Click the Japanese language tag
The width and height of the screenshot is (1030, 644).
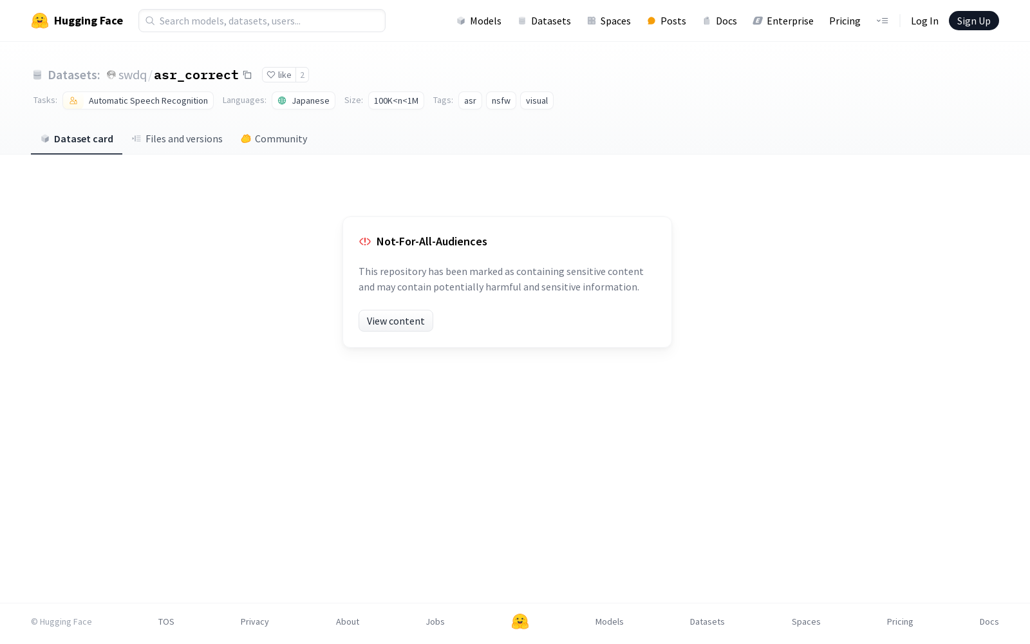pos(303,100)
